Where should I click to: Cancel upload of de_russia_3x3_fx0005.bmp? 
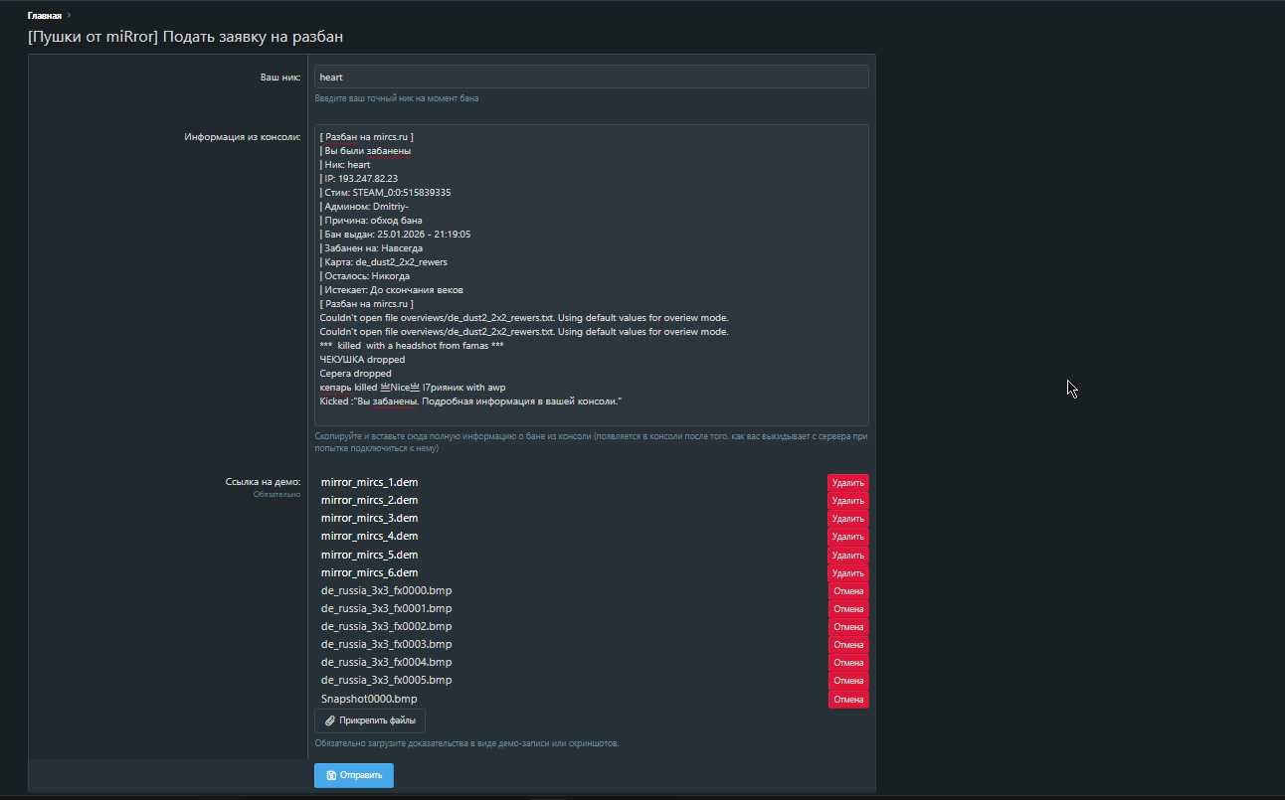click(x=847, y=681)
